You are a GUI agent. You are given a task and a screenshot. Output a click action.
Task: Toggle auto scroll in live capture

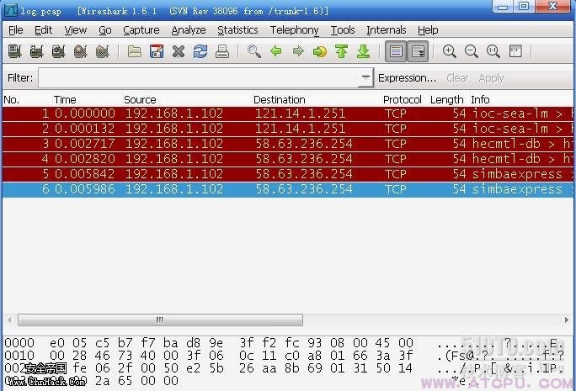coord(418,51)
